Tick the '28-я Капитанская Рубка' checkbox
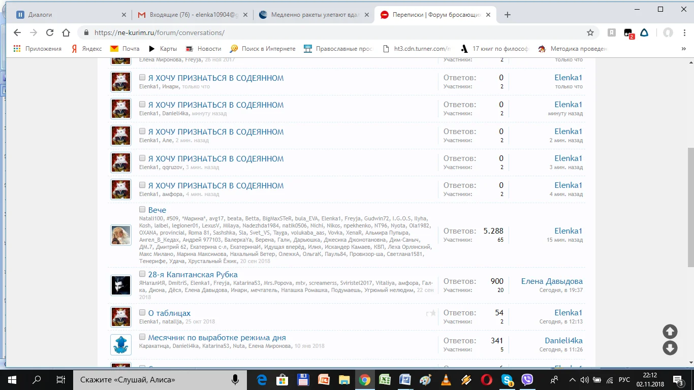This screenshot has width=694, height=390. 142,274
